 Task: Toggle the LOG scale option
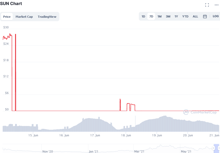216,16
